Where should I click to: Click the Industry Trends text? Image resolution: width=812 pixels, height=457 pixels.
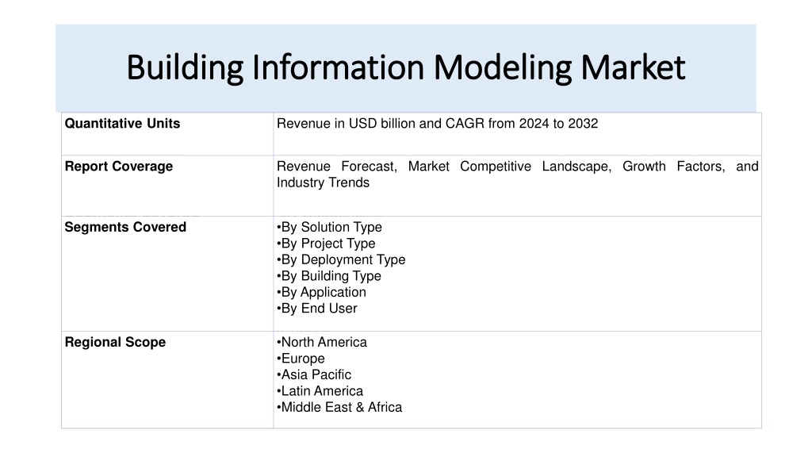pos(324,182)
